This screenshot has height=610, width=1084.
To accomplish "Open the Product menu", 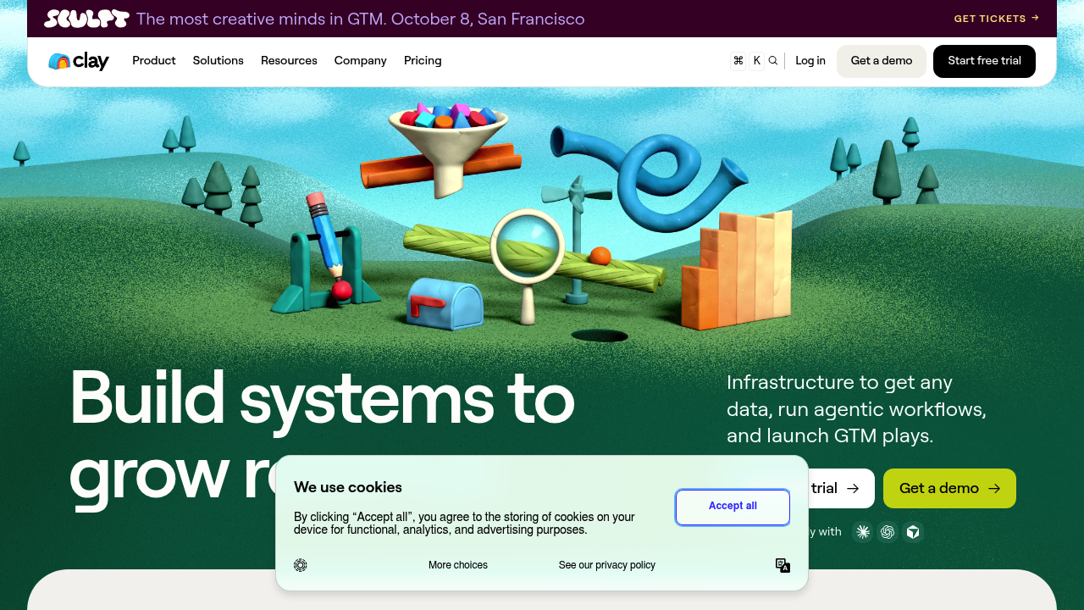I will 154,61.
